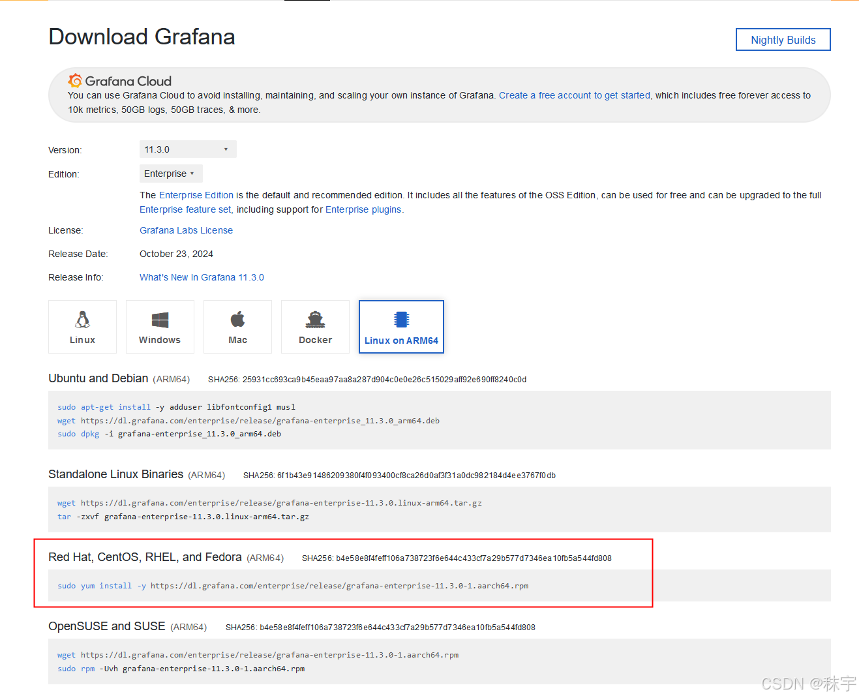Open the Grafana Labs License link

[186, 230]
